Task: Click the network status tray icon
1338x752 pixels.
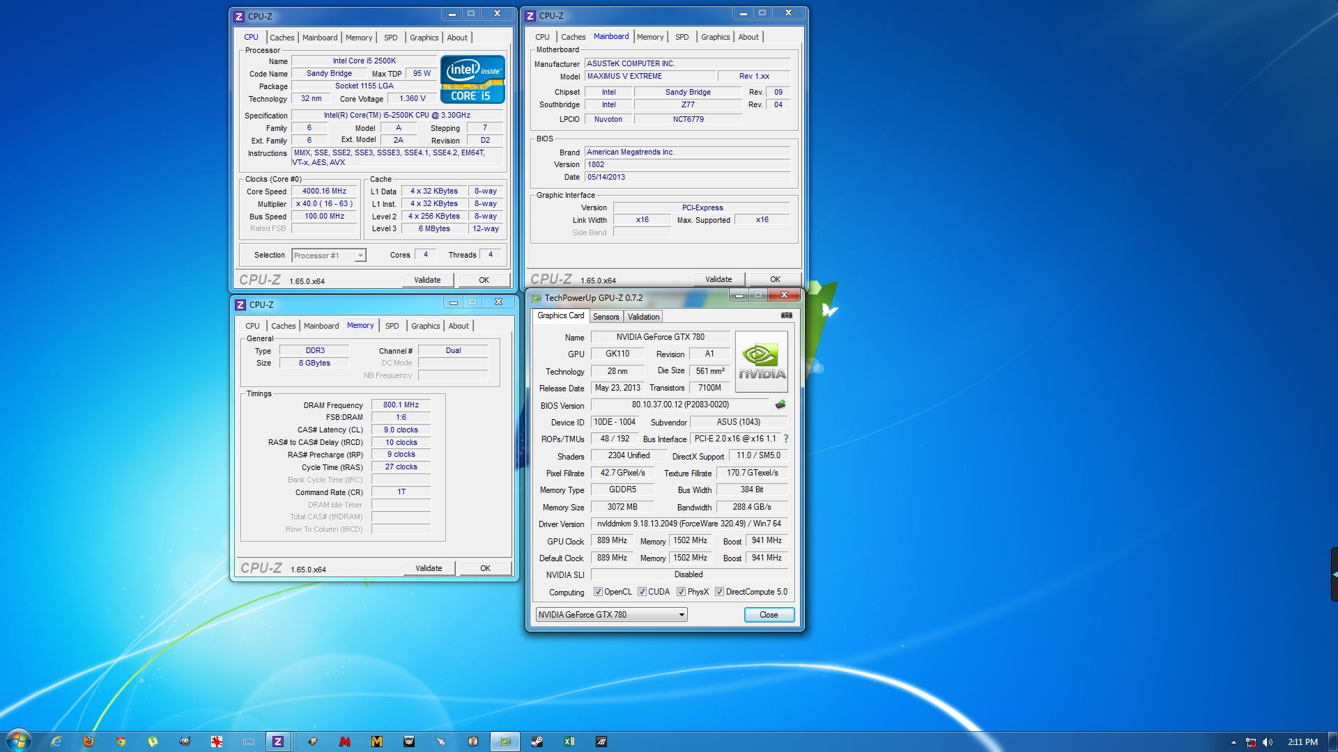Action: pos(1251,742)
